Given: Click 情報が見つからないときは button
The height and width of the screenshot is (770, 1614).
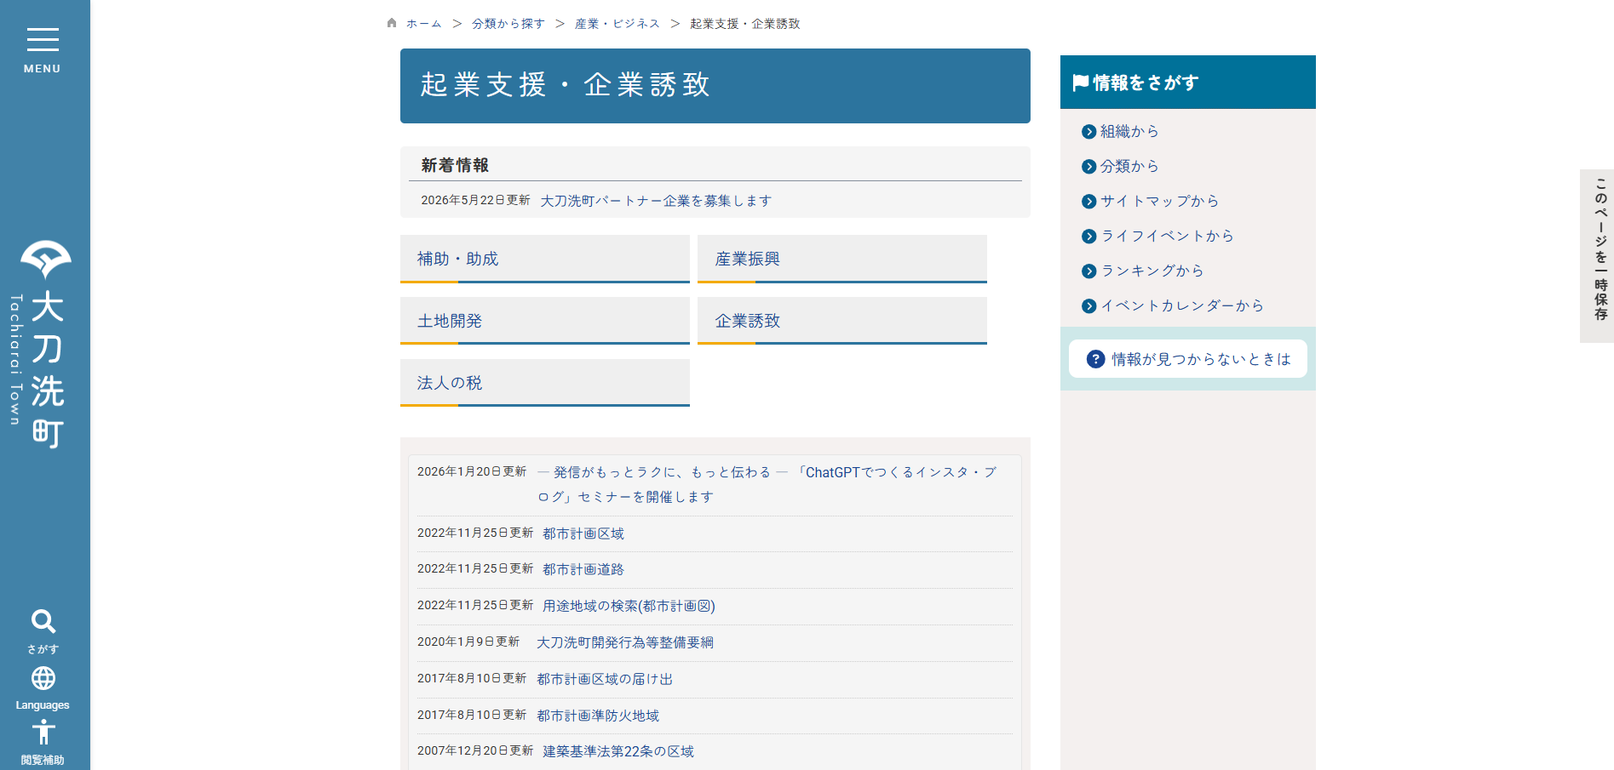Looking at the screenshot, I should pyautogui.click(x=1188, y=359).
